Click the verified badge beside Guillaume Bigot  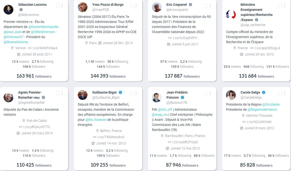coord(121,92)
